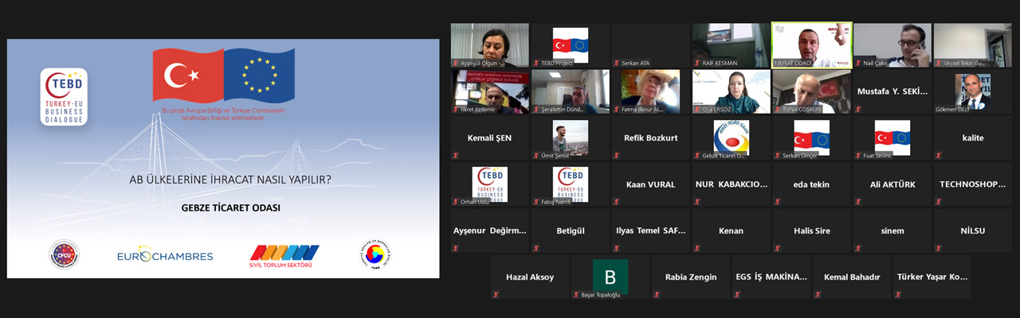Click the muted mic icon on Hazal Aksoy's tile
The image size is (1020, 318).
tap(496, 295)
